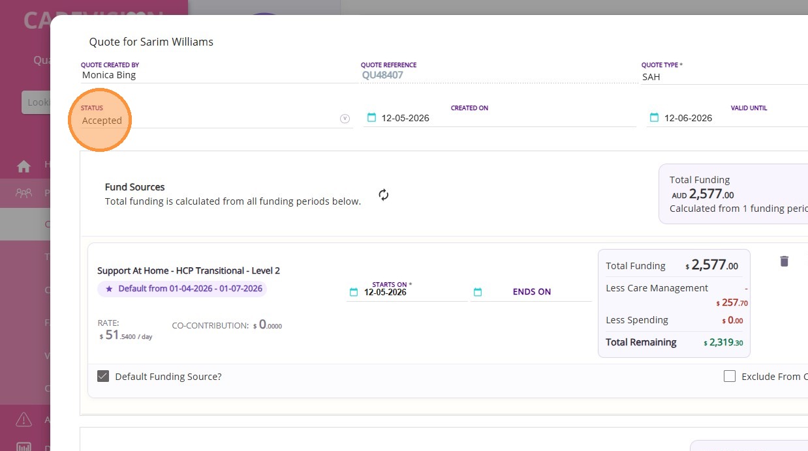Uncheck Default Funding Source checkbox

click(103, 376)
